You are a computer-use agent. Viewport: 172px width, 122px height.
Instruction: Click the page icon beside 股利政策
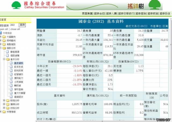click(11, 70)
